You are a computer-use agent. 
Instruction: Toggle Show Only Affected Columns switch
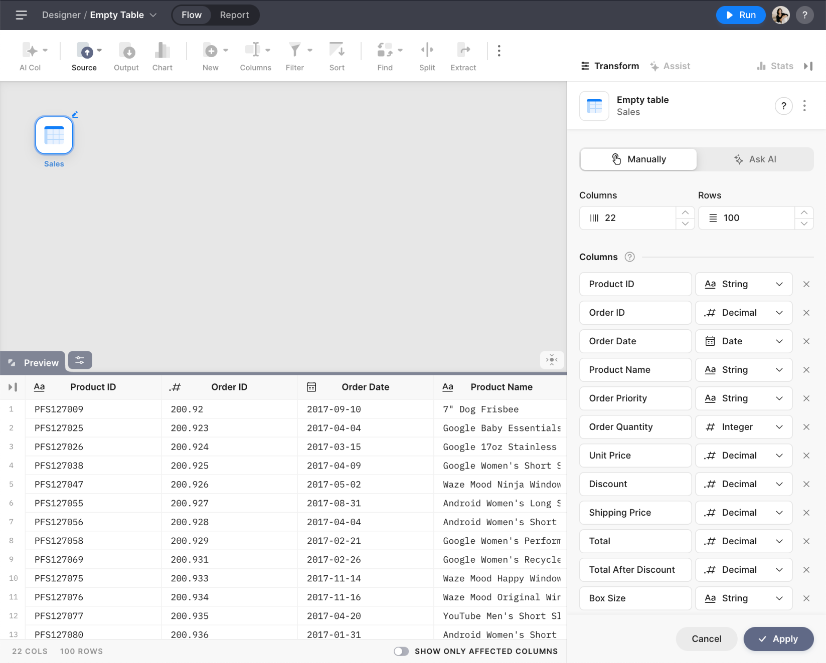(x=401, y=651)
